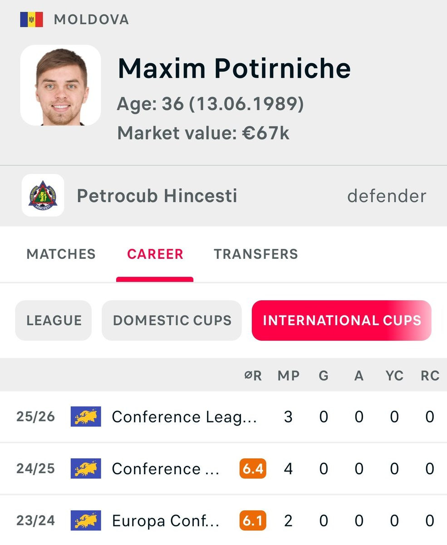Tap the 24/25 Conference competition flag icon
The width and height of the screenshot is (447, 545).
(86, 468)
